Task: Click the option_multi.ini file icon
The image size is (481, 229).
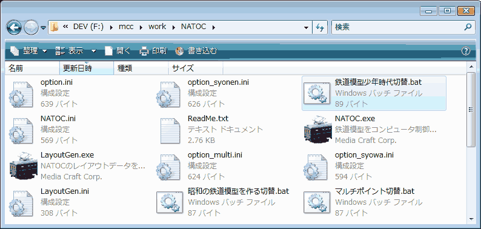Action: 168,167
